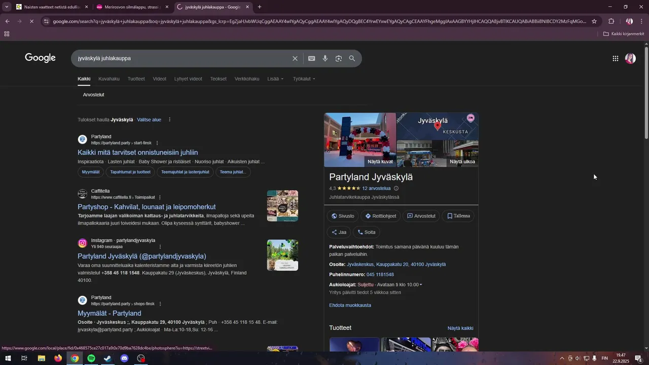Open a new browser tab

point(260,7)
